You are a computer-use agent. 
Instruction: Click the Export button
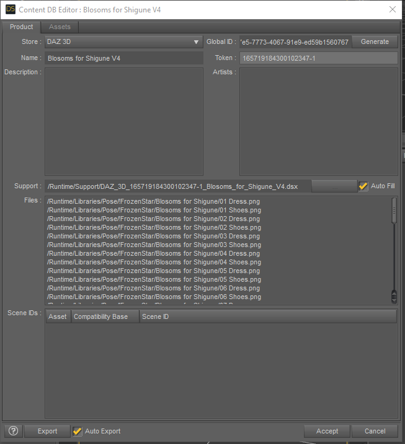click(47, 431)
